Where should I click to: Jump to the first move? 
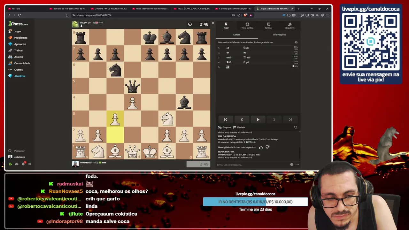click(226, 119)
